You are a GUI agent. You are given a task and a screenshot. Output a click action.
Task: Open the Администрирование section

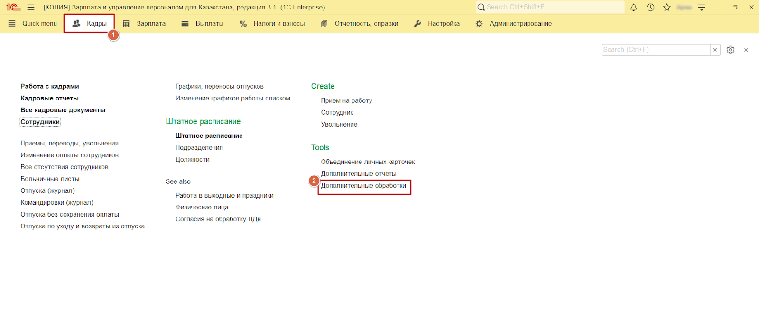click(514, 23)
